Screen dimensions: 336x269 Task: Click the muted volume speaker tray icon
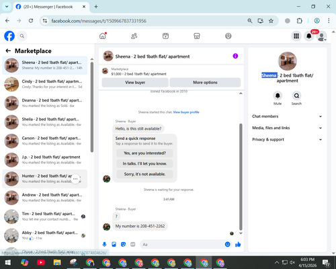click(292, 262)
